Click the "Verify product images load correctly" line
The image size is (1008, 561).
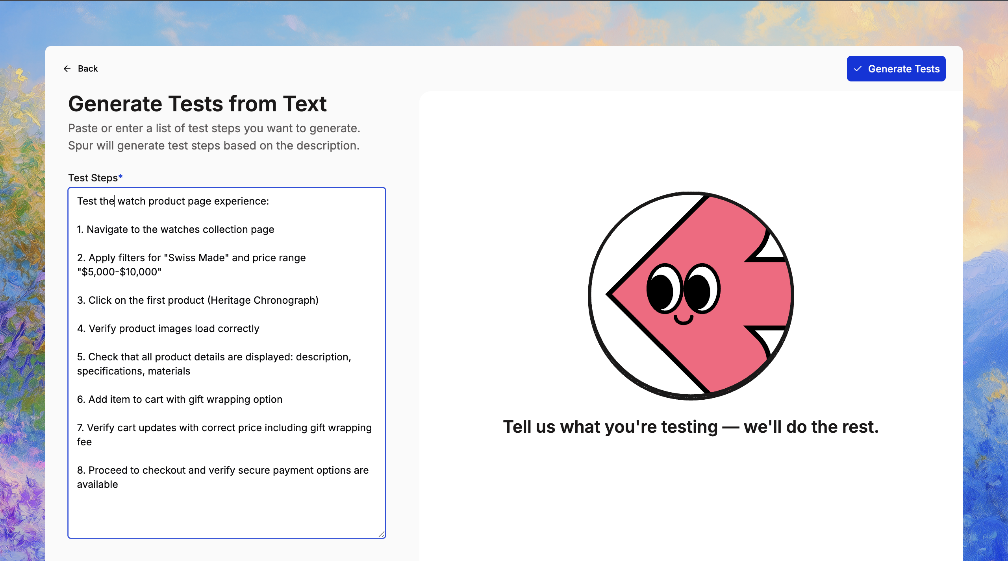(x=168, y=328)
